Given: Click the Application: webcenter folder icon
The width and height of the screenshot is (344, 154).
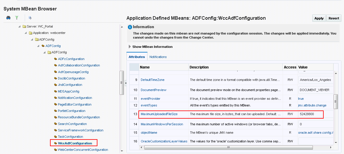Looking at the screenshot, I should click(31, 33).
